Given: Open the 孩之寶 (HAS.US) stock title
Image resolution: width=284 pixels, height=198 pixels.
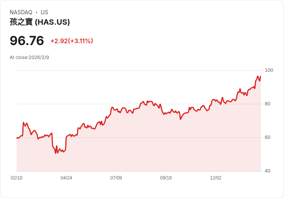Looking at the screenshot, I should click(40, 22).
